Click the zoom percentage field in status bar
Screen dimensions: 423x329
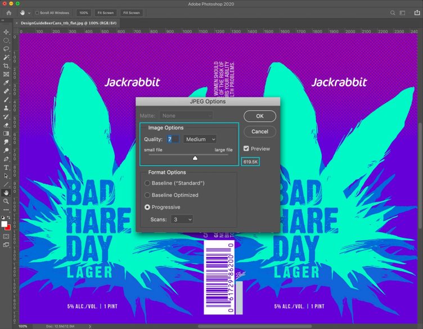point(23,326)
